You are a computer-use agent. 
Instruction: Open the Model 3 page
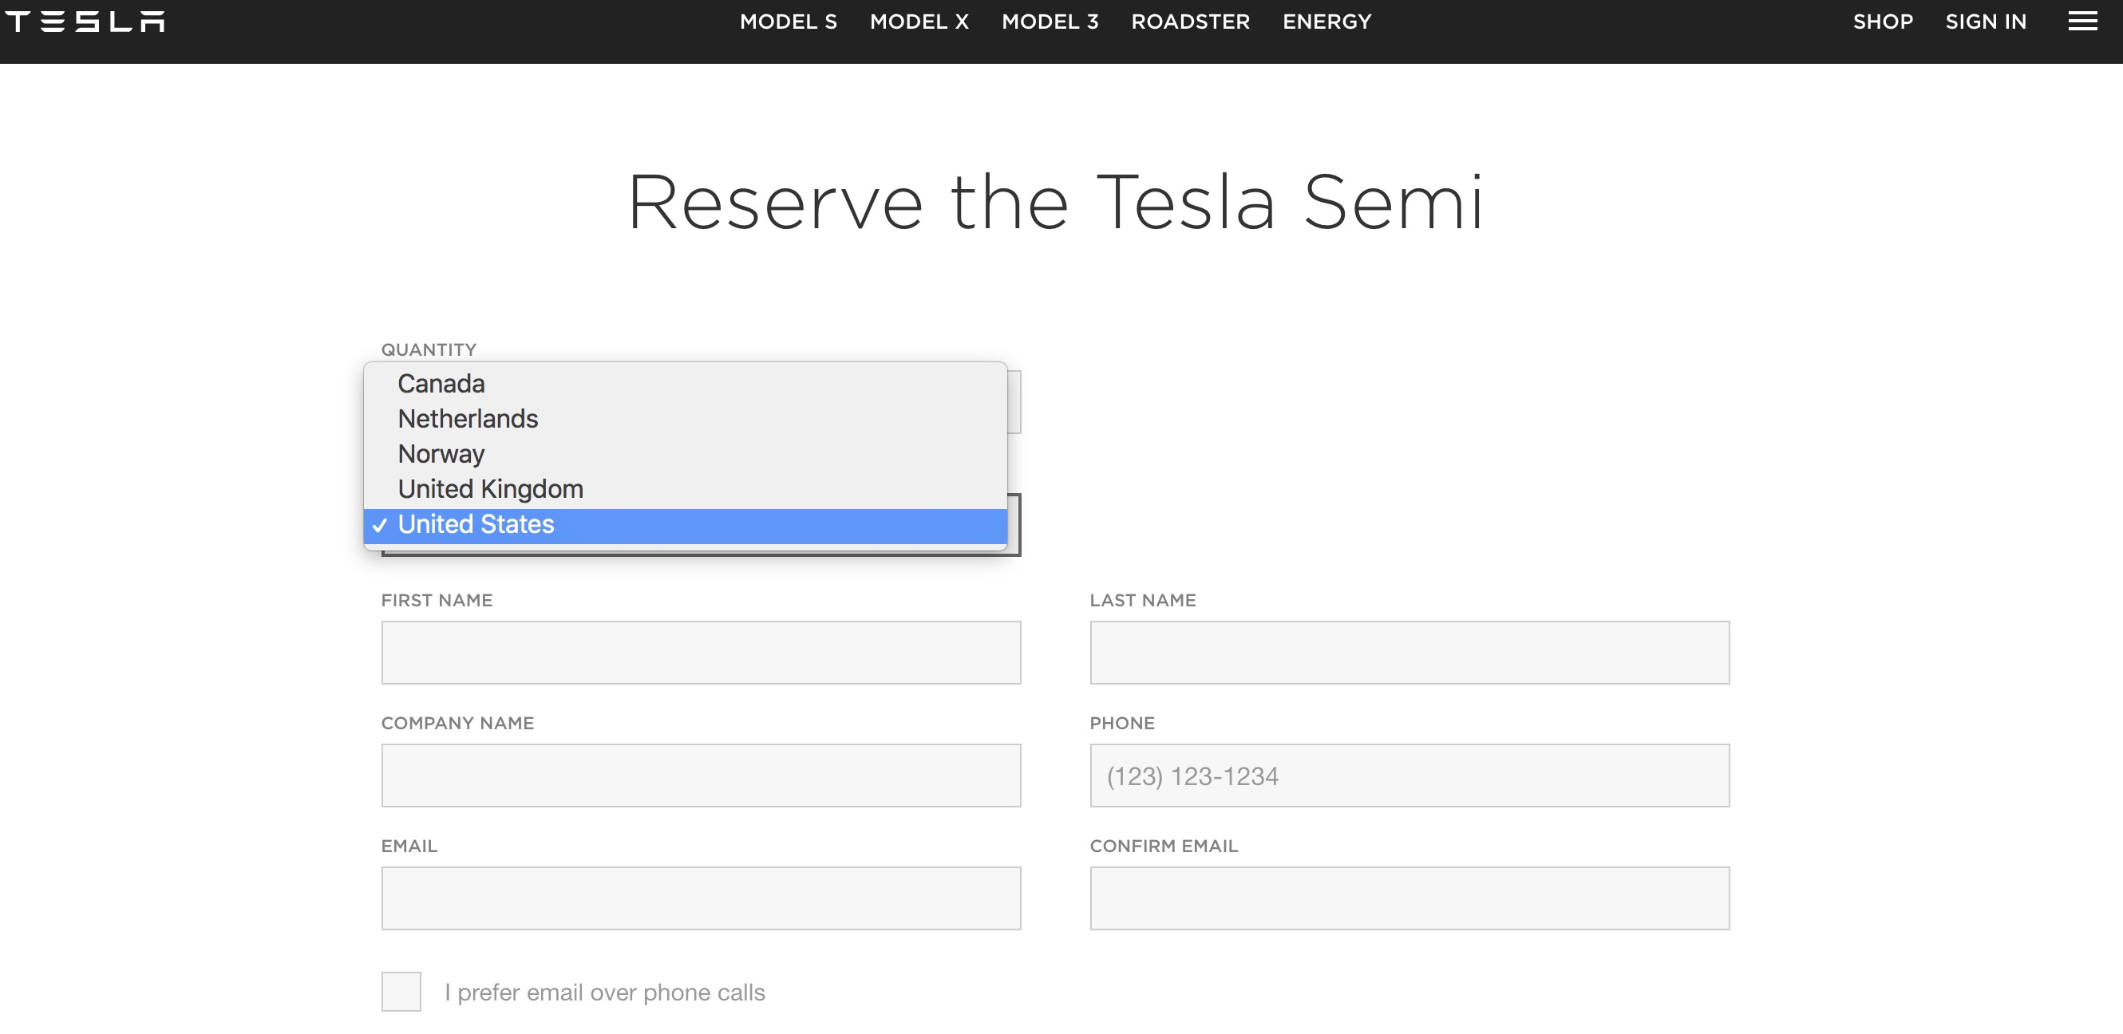coord(1050,22)
